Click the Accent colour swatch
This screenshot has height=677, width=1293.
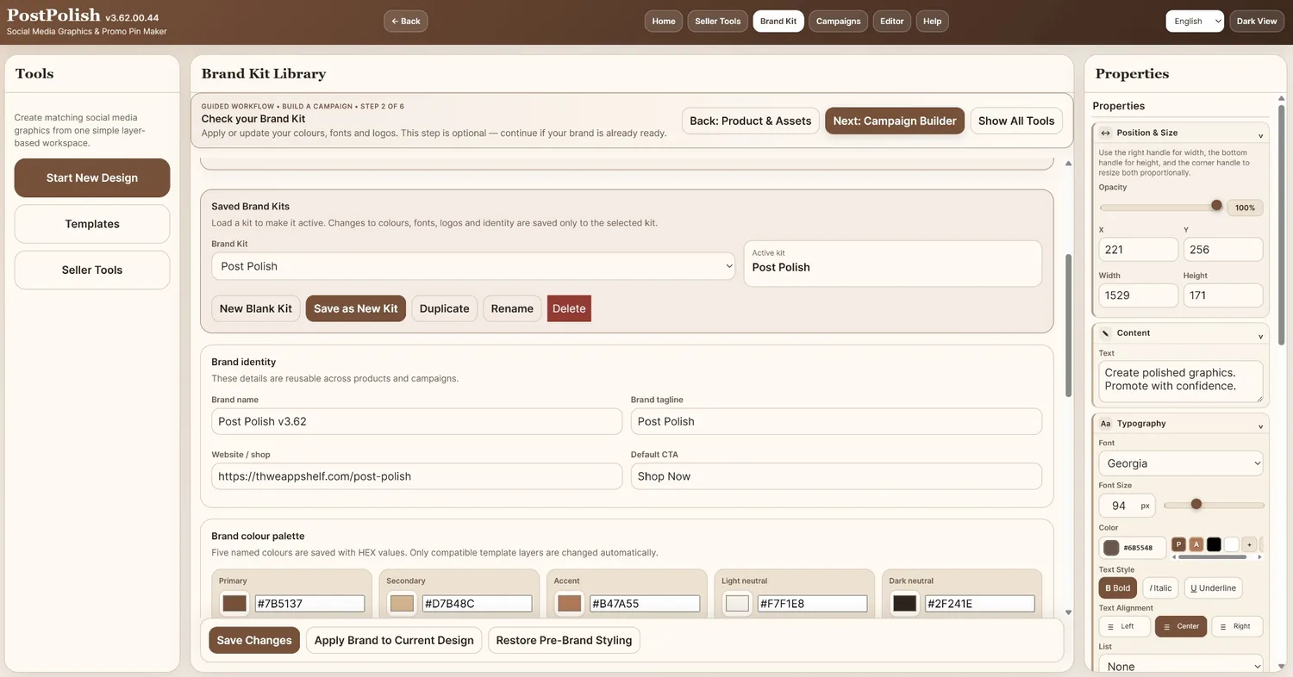[x=569, y=604]
